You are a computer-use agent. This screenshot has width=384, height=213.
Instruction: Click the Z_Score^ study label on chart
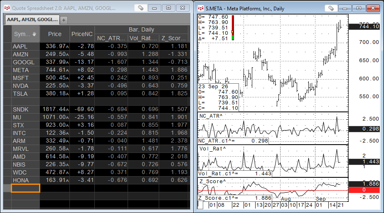[213, 182]
